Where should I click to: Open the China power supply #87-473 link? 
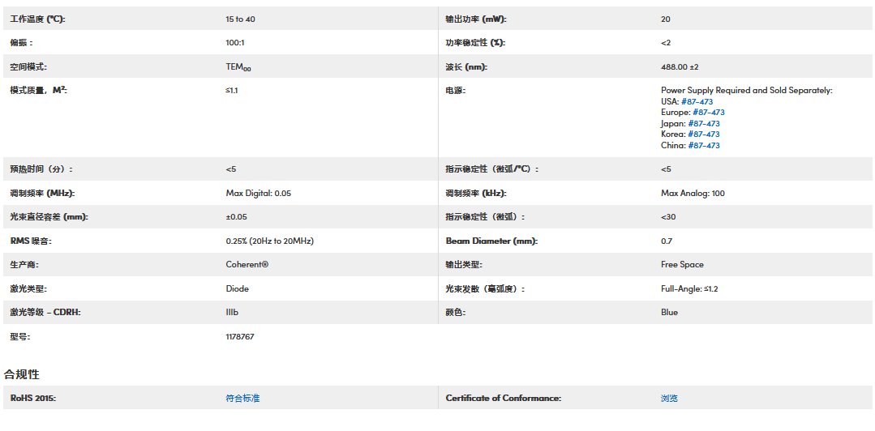click(704, 146)
